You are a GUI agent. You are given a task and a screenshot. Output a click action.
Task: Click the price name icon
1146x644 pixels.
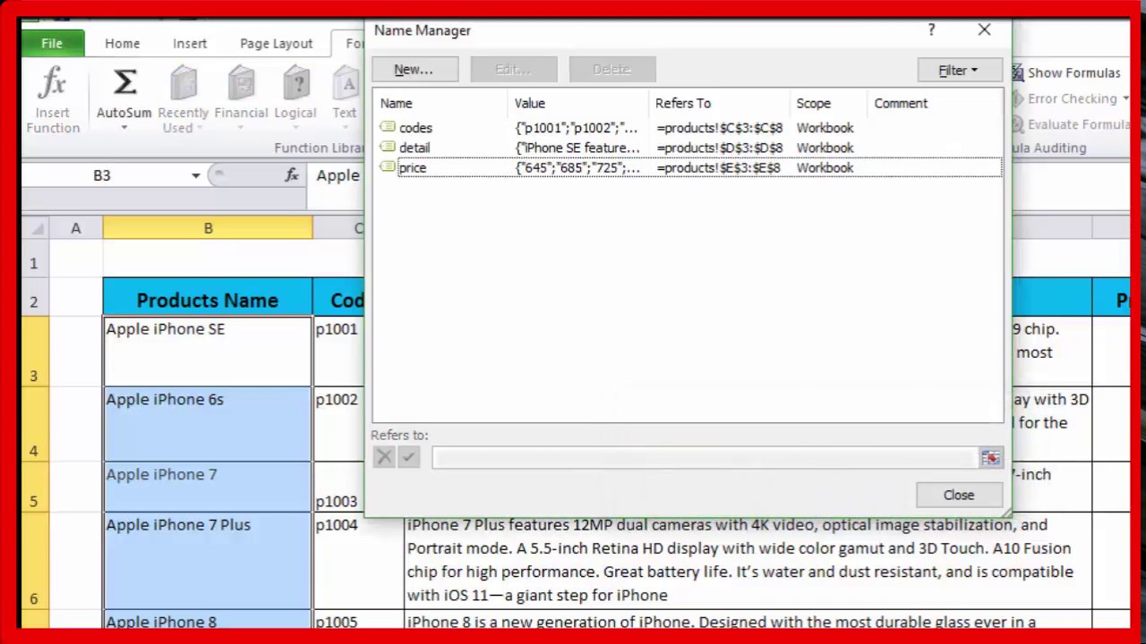[388, 167]
